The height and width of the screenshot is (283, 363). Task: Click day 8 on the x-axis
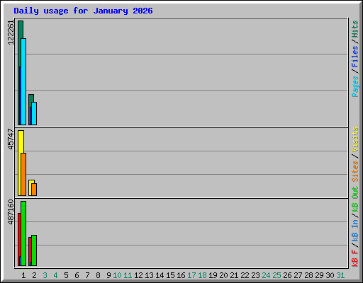click(98, 275)
